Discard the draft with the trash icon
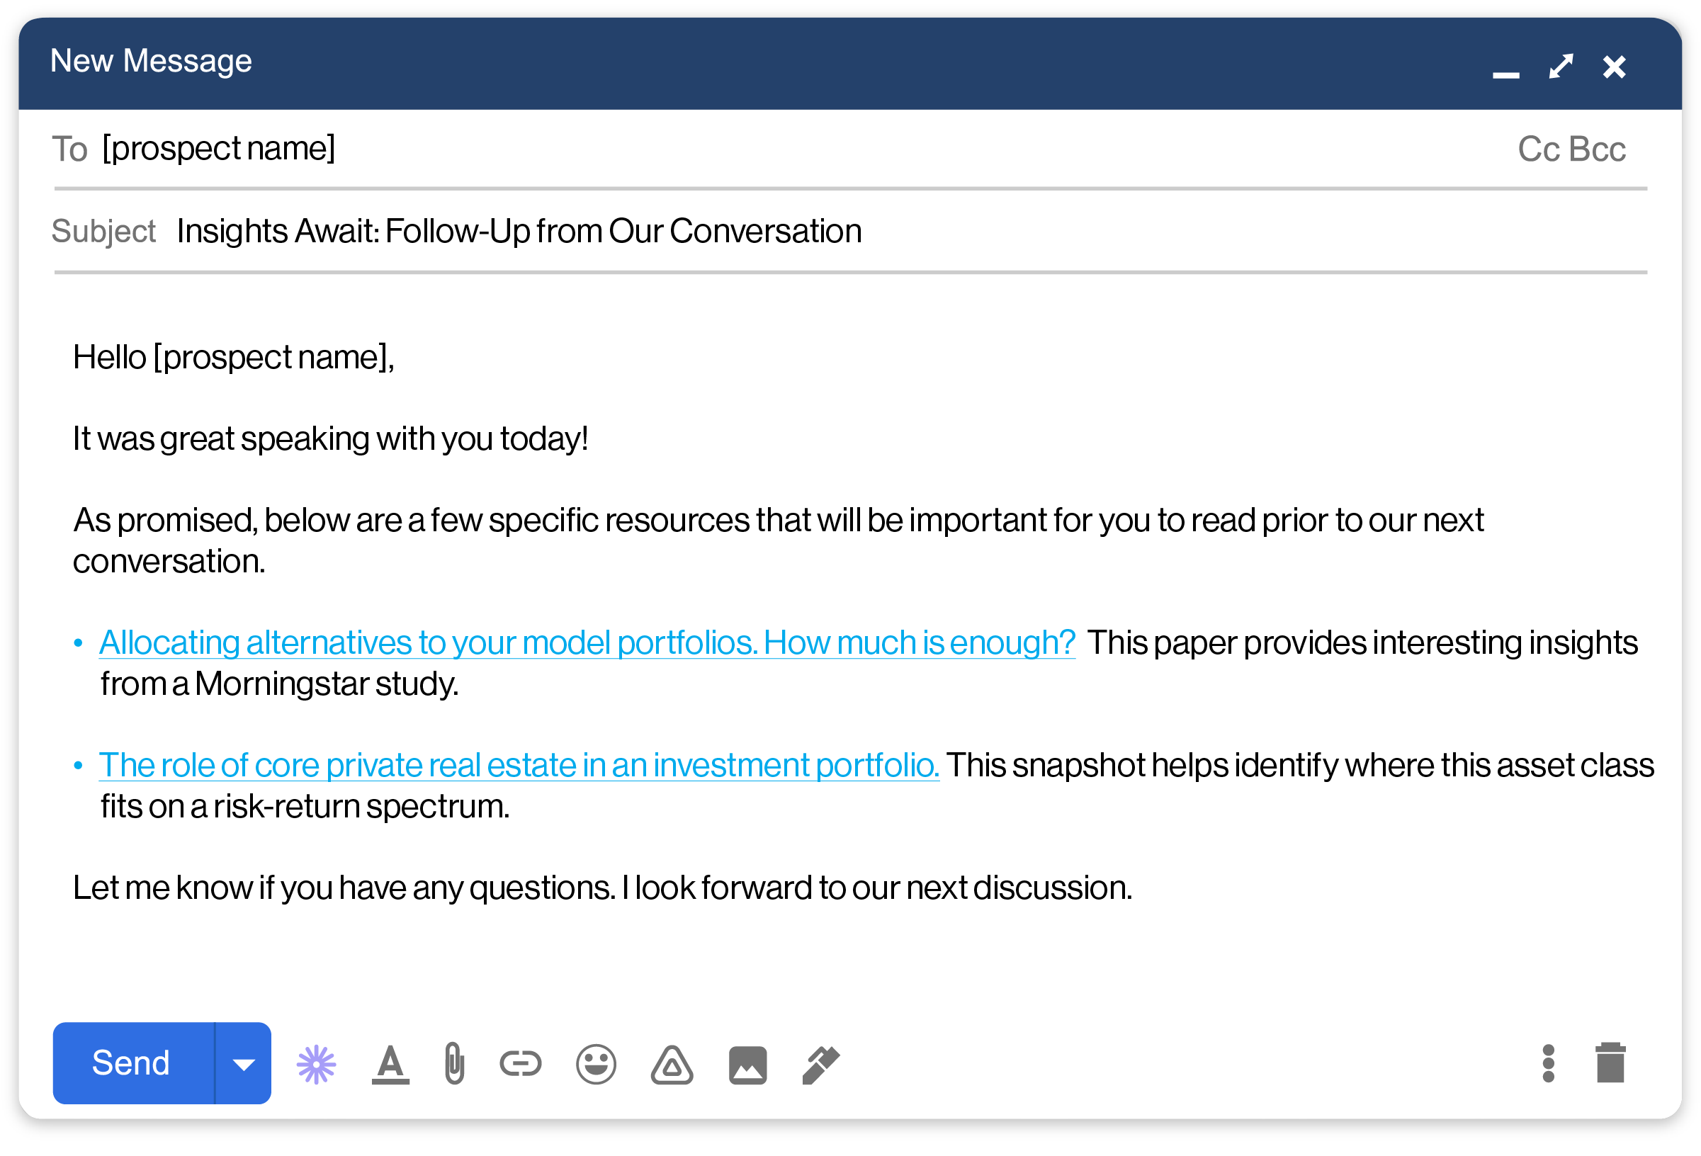The width and height of the screenshot is (1701, 1156). pos(1611,1064)
